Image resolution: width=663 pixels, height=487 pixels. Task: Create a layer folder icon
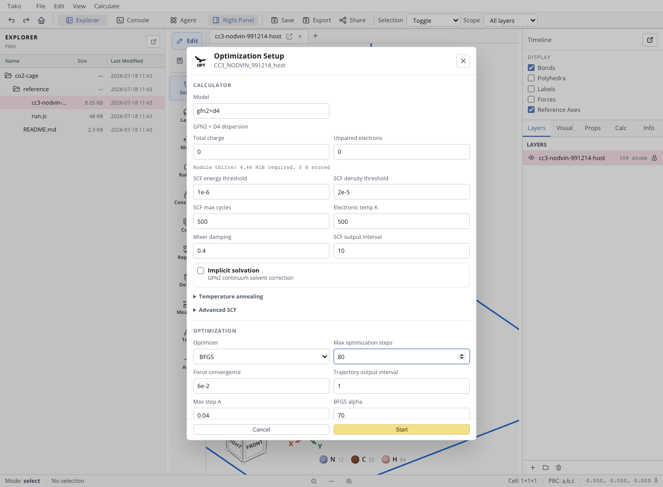545,467
